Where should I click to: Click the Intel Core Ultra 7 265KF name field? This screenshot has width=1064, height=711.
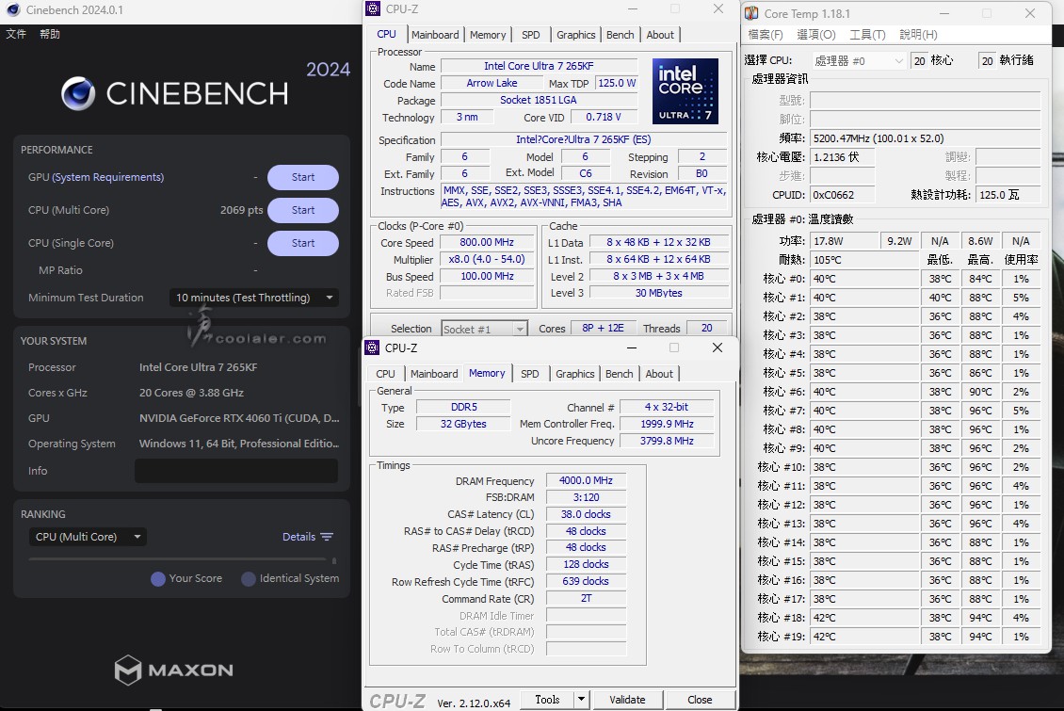pos(539,67)
